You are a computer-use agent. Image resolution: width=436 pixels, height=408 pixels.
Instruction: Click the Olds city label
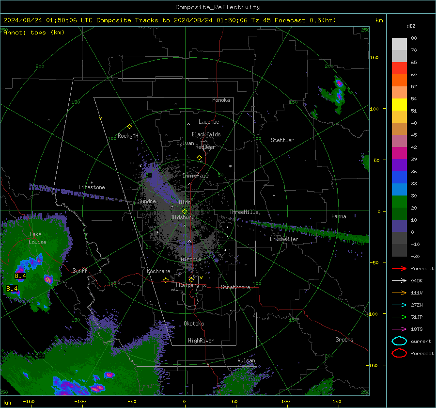185,202
